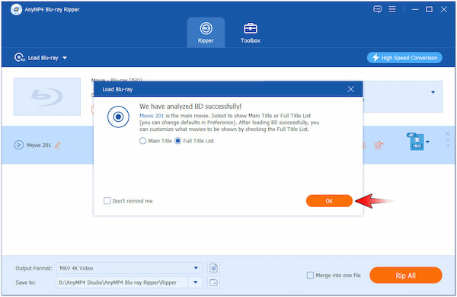This screenshot has height=297, width=457.
Task: Click the Rip All button
Action: point(406,275)
